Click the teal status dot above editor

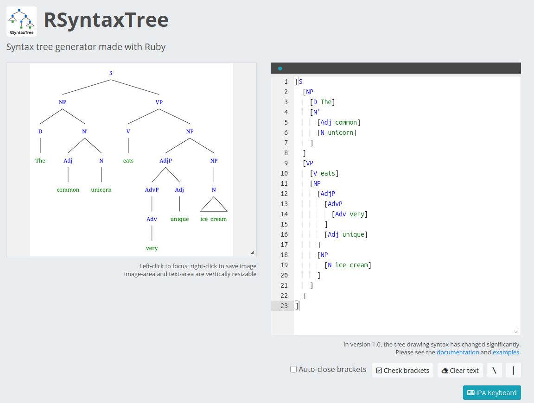(x=280, y=69)
